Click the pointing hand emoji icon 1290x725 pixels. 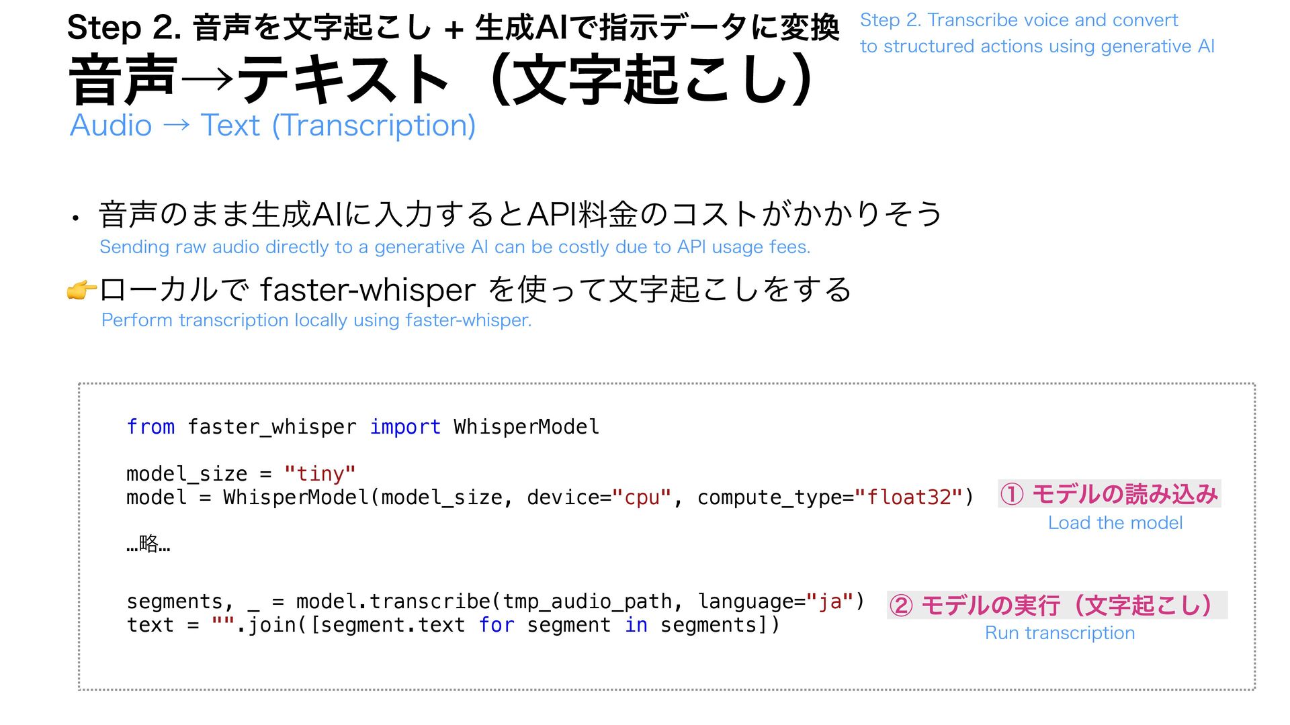[x=81, y=291]
